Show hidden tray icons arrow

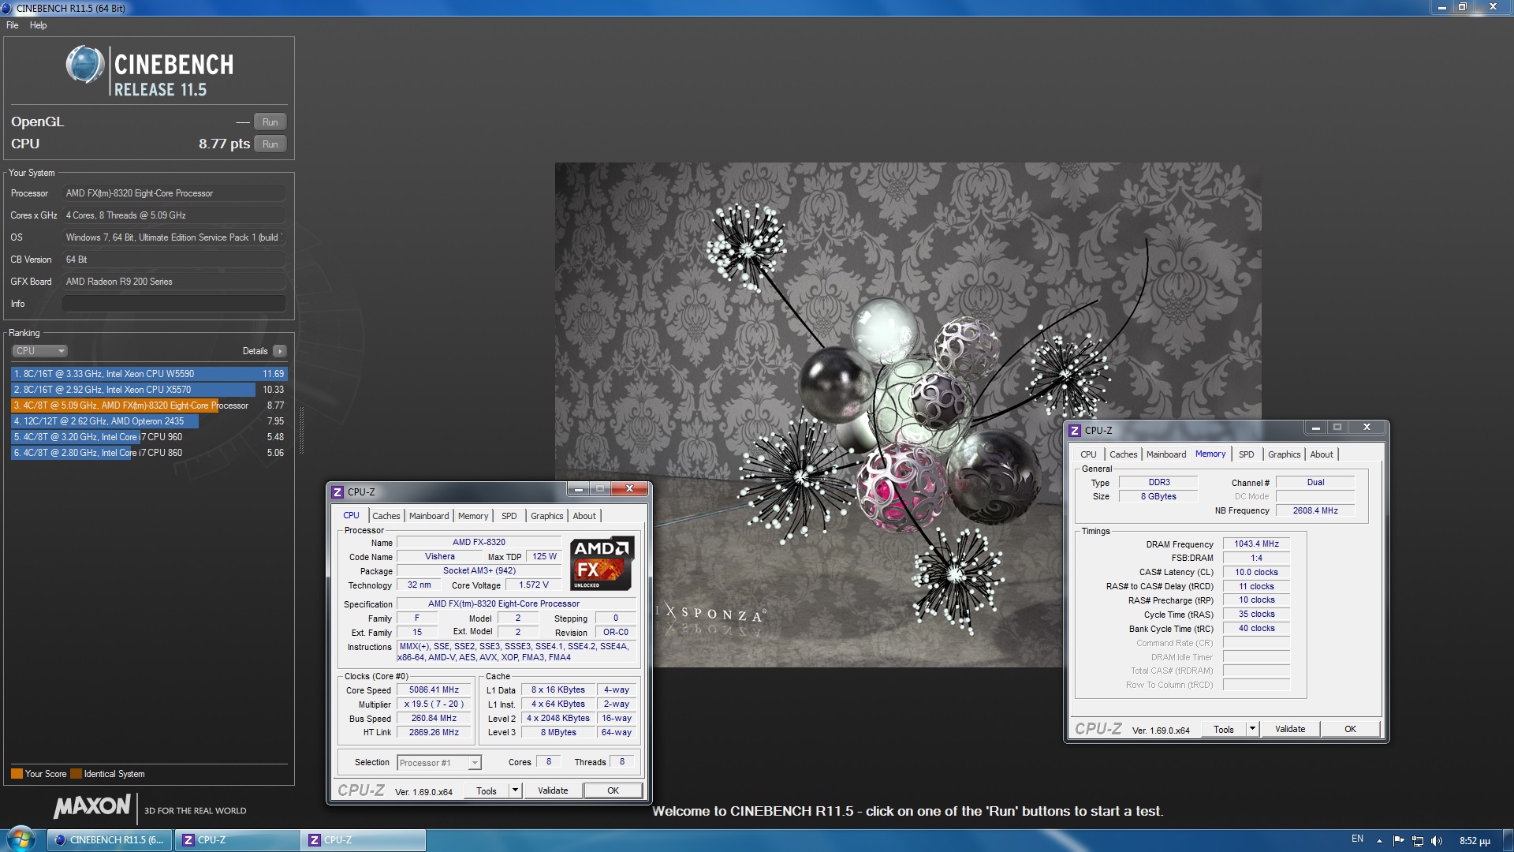point(1379,841)
